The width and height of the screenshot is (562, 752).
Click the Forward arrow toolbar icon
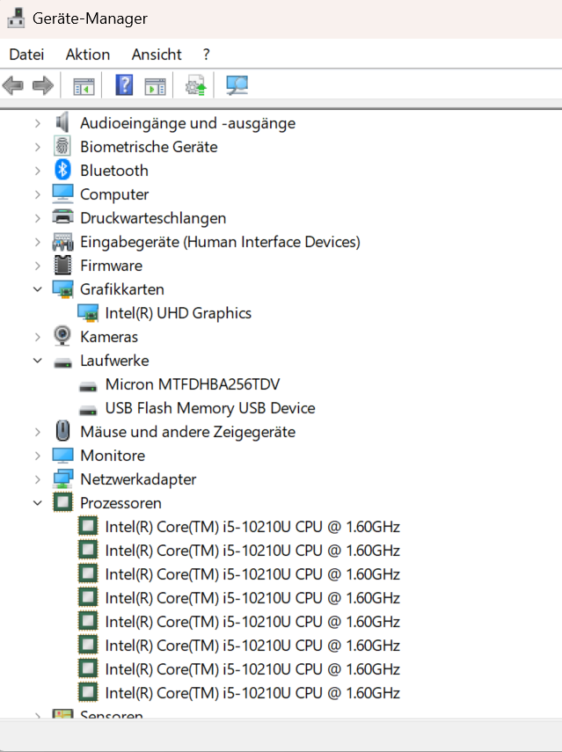(43, 86)
